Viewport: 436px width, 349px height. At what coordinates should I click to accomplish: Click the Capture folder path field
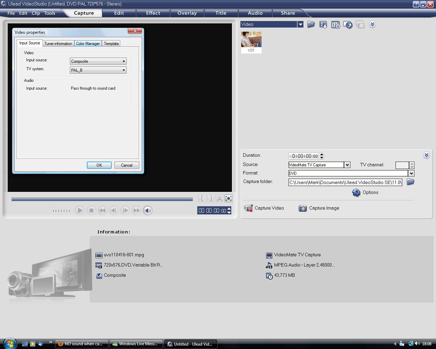(x=345, y=182)
